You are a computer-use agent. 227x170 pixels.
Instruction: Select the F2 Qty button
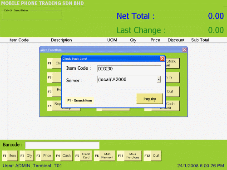click(x=27, y=155)
